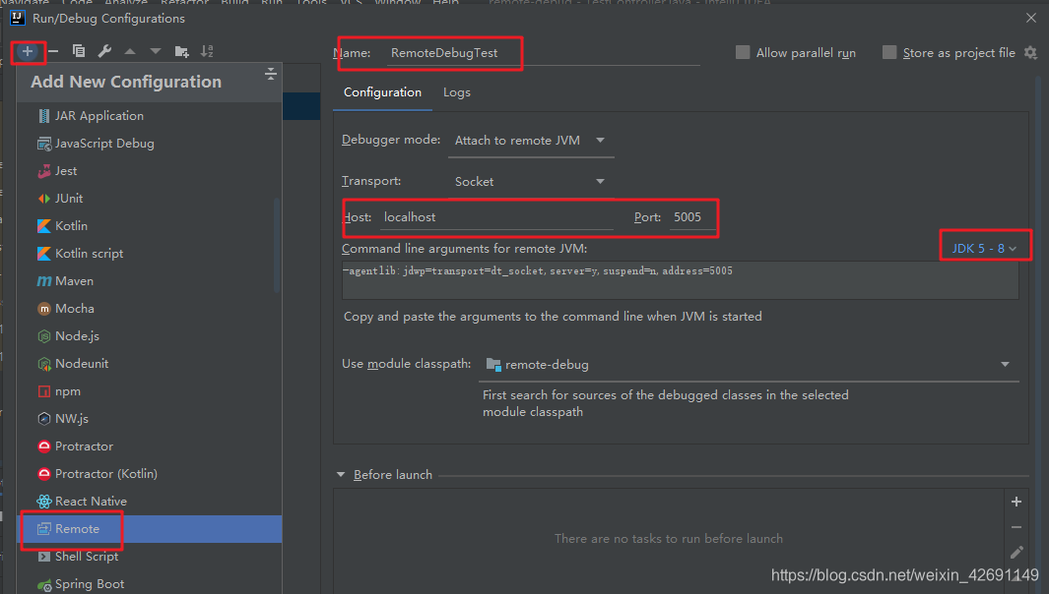Click the Host field localhost
The image size is (1049, 594).
coord(496,217)
